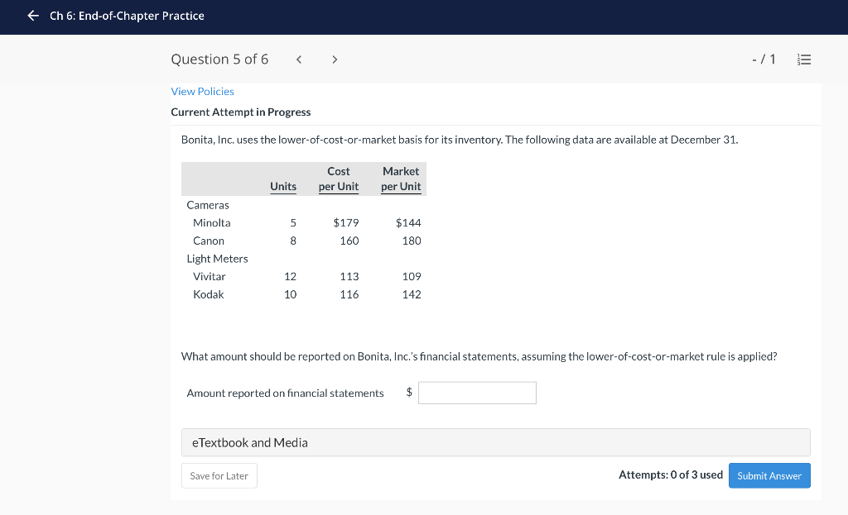Click the -/1 score indicator
Image resolution: width=848 pixels, height=515 pixels.
(x=764, y=60)
